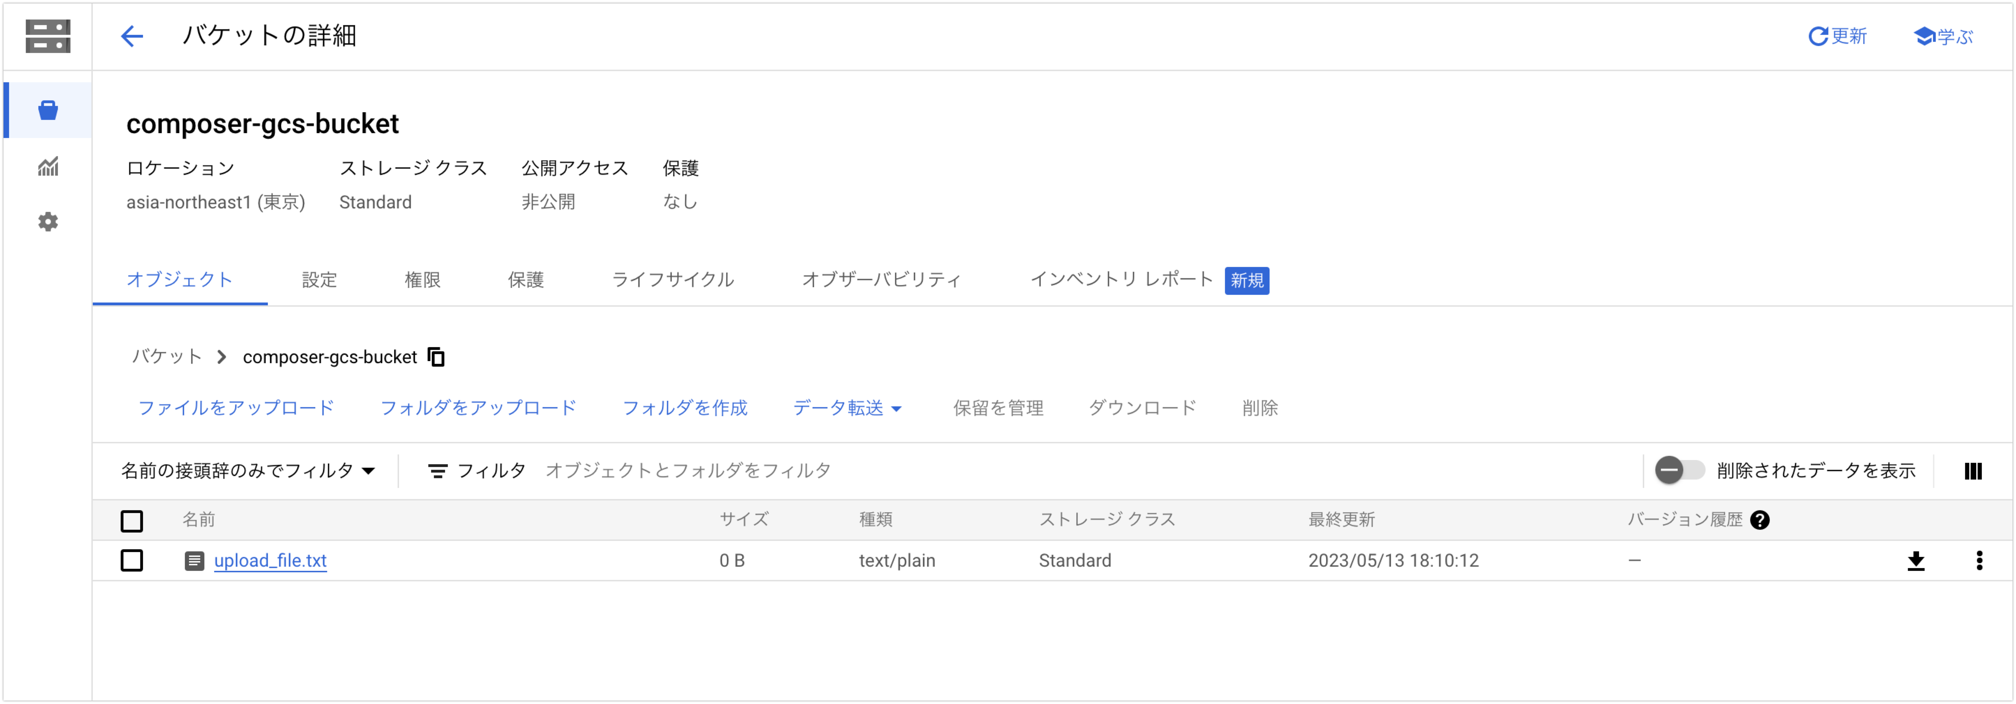Click the filter lines icon
The width and height of the screenshot is (2016, 704).
click(x=437, y=471)
